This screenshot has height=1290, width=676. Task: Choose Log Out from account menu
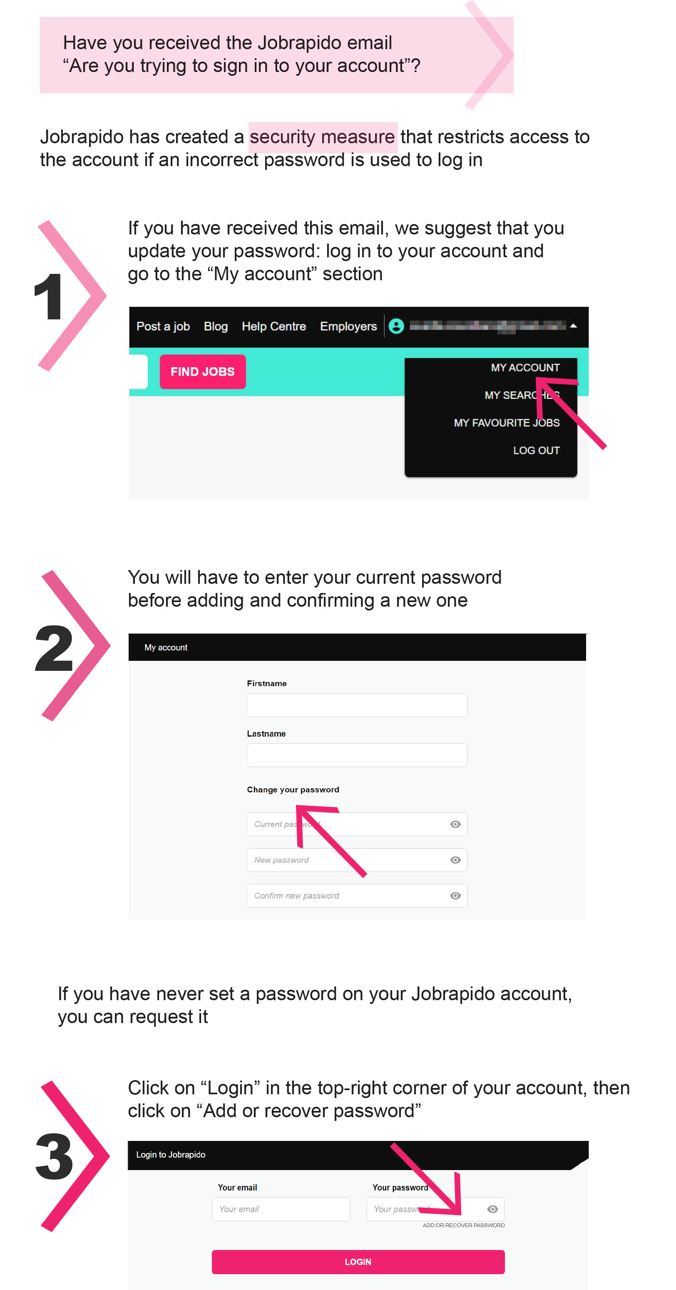point(536,450)
